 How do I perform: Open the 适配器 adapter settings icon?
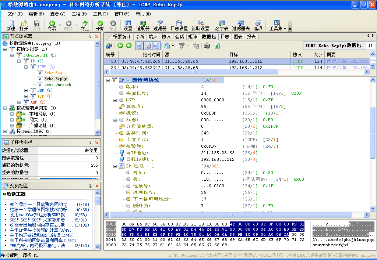tap(142, 24)
